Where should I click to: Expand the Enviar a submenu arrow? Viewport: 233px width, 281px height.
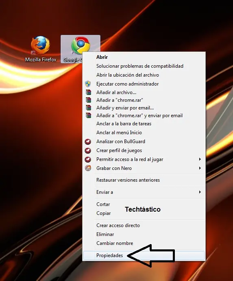[200, 192]
